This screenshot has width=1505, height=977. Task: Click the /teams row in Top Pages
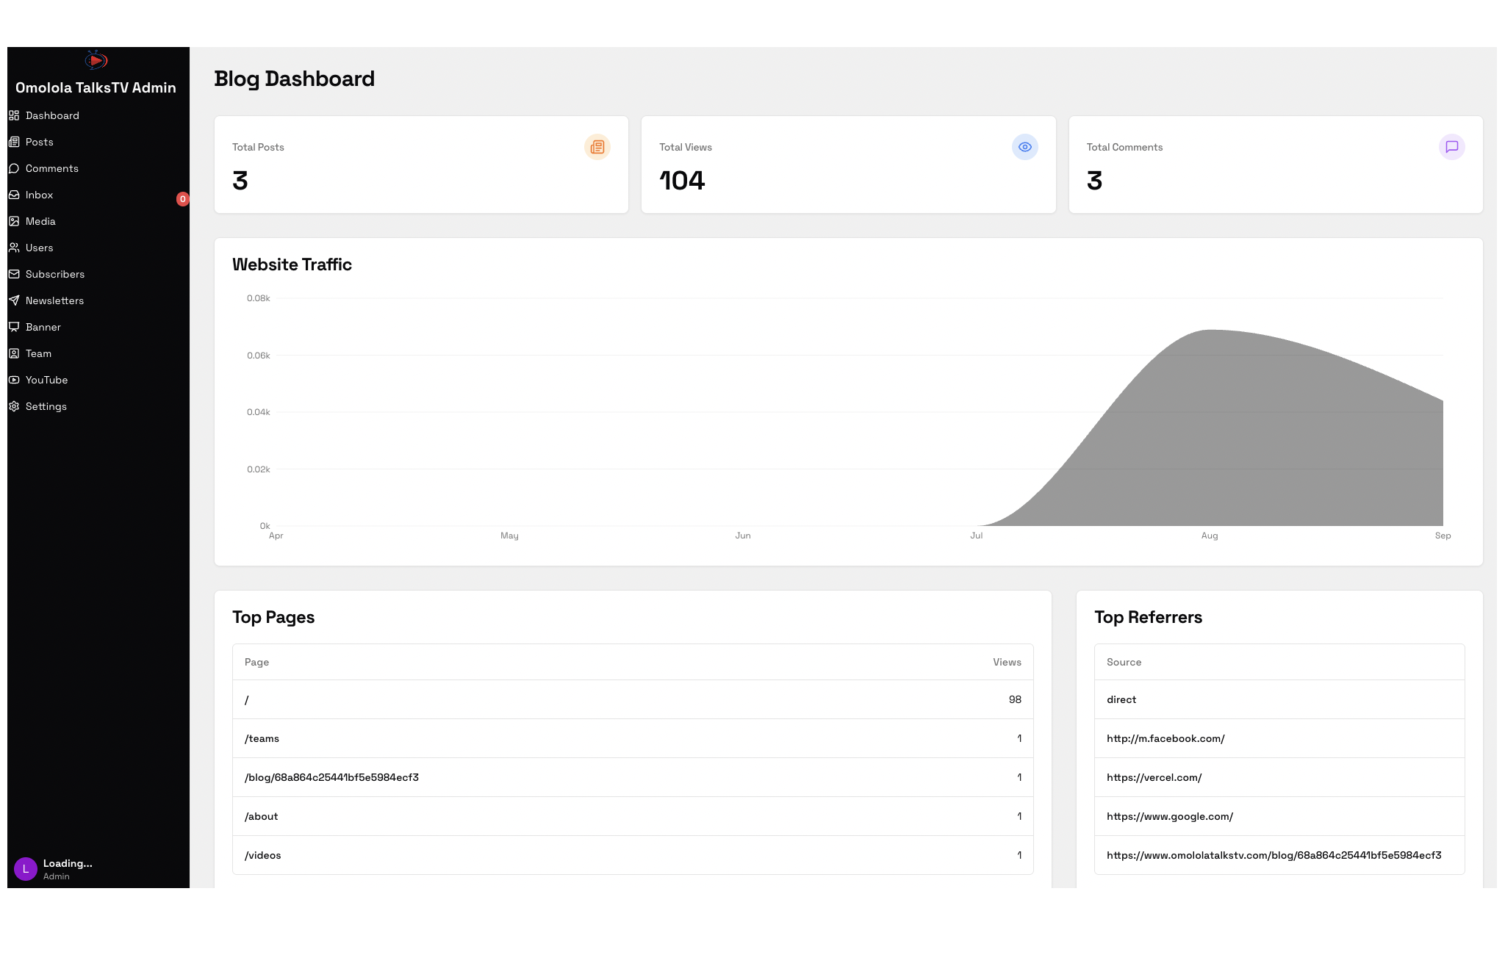632,738
